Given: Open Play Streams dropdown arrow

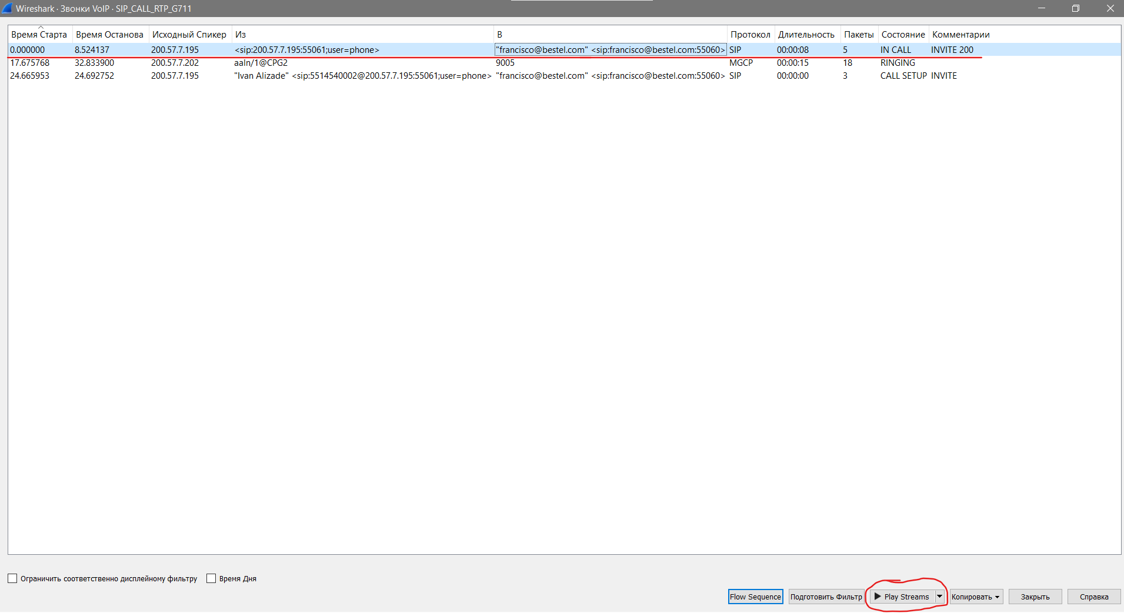Looking at the screenshot, I should [939, 597].
